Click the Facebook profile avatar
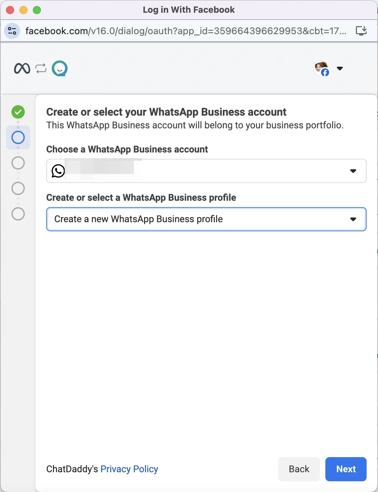Screen dimensions: 378x492 coord(321,68)
